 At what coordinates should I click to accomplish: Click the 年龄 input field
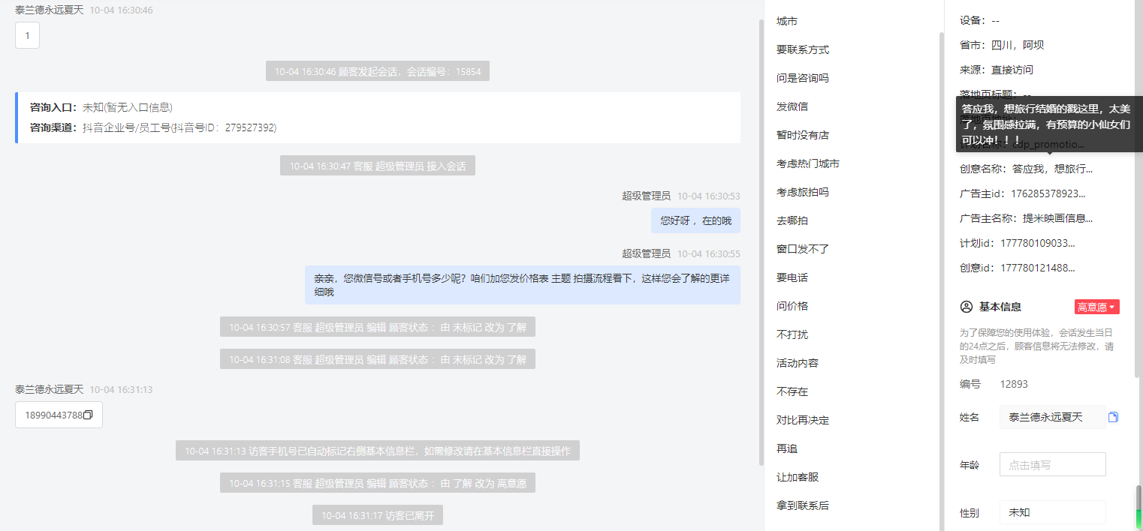click(x=1052, y=464)
